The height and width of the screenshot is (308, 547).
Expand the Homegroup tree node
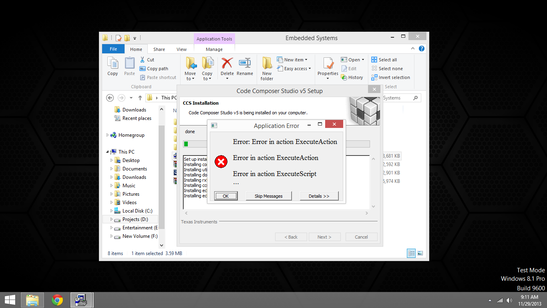[x=107, y=135]
